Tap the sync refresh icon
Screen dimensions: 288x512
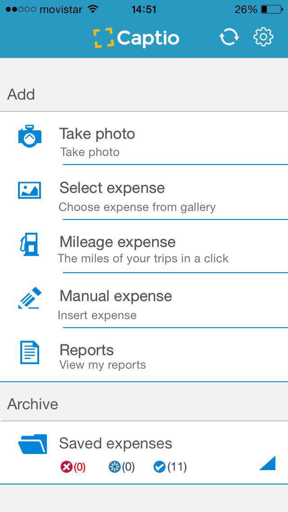[x=229, y=37]
